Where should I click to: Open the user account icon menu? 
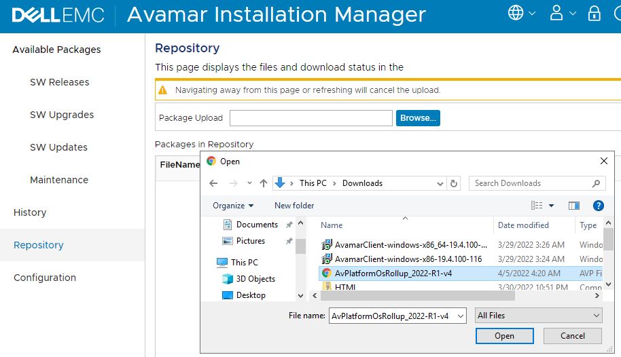557,13
